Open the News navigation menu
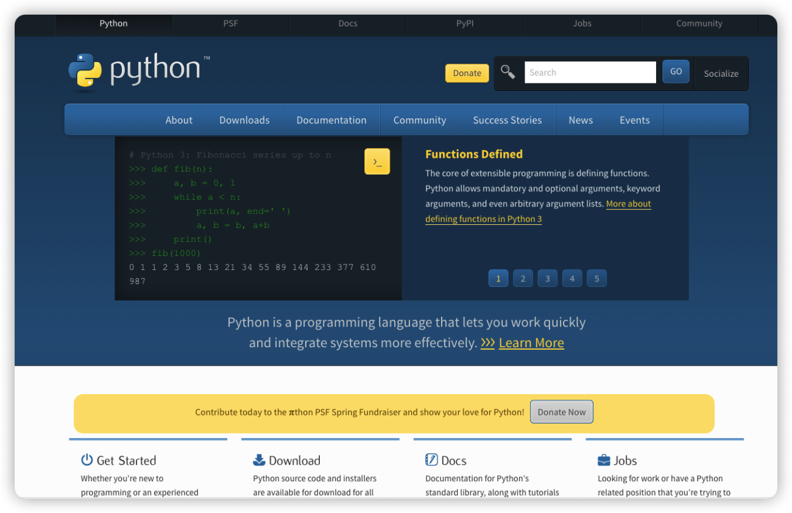The height and width of the screenshot is (513, 792). pos(581,120)
